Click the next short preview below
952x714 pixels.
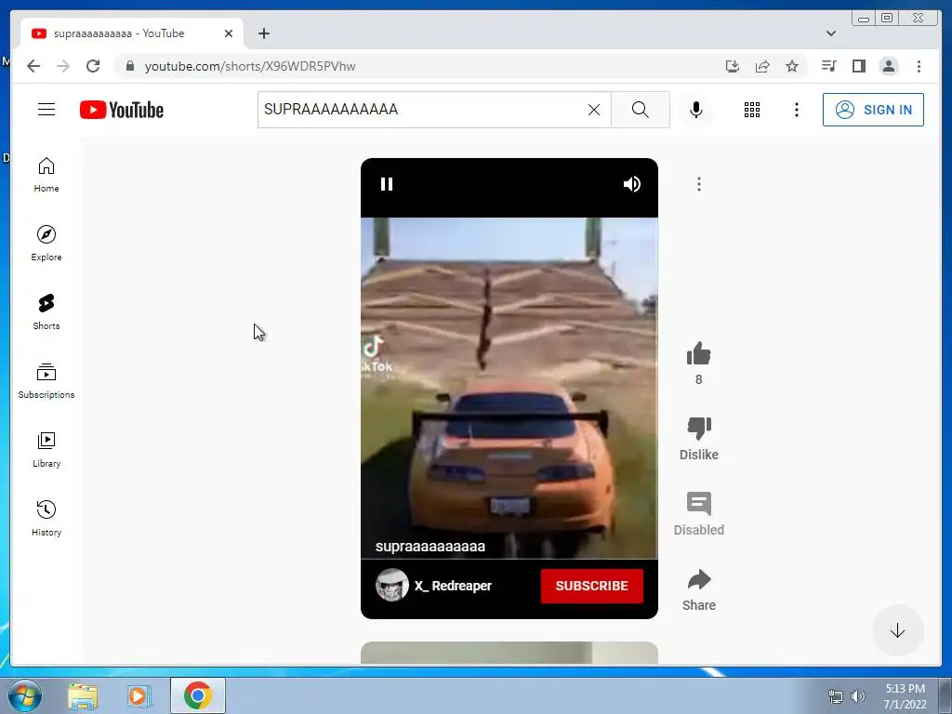[509, 653]
